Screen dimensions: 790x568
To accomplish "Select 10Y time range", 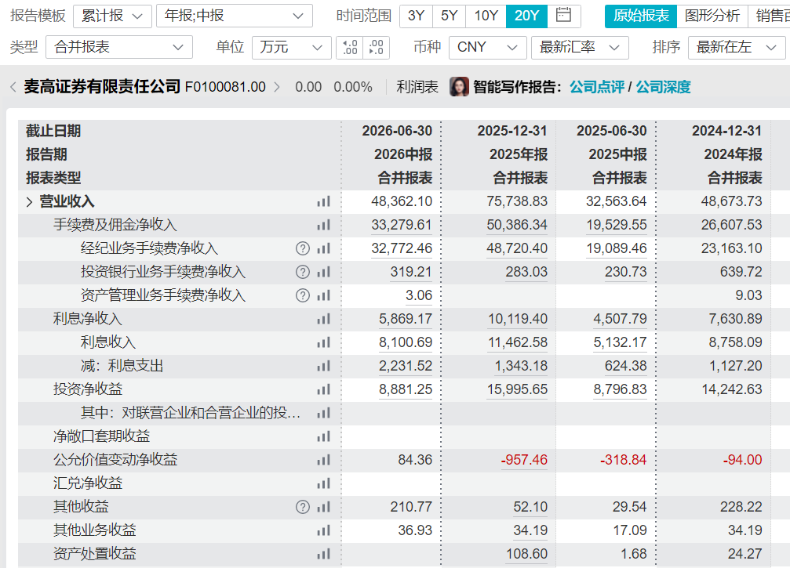I will [x=486, y=16].
